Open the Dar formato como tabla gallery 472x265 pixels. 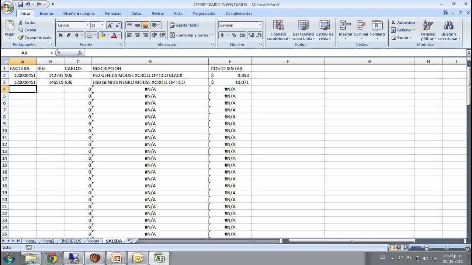pos(303,30)
